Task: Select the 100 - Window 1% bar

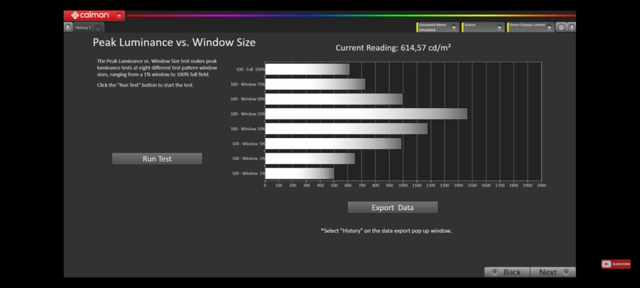Action: [299, 174]
